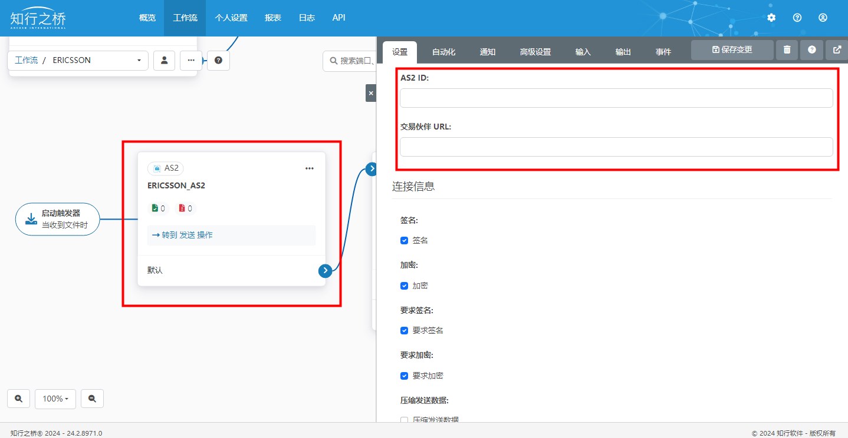Open the 报表 menu item
The height and width of the screenshot is (438, 848).
[273, 18]
